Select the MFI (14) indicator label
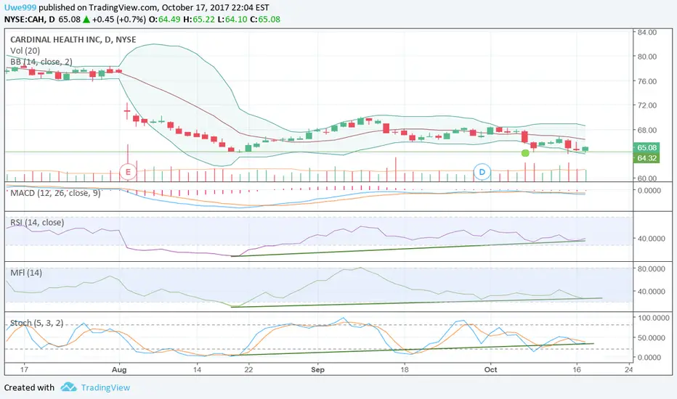 26,273
